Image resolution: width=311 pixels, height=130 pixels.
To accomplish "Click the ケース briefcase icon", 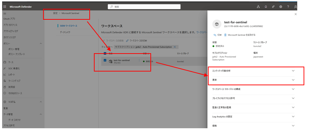I will [5, 62].
